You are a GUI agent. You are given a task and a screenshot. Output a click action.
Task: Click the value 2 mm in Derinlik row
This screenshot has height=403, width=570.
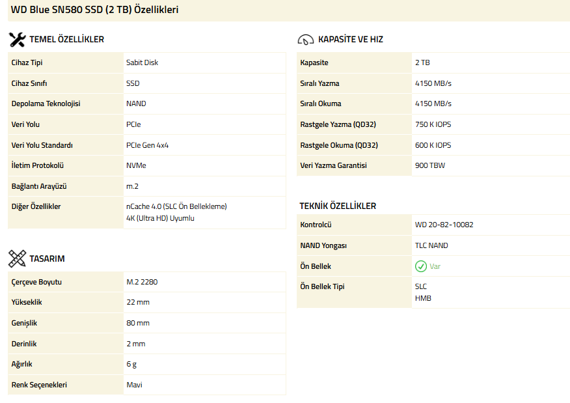click(x=136, y=344)
